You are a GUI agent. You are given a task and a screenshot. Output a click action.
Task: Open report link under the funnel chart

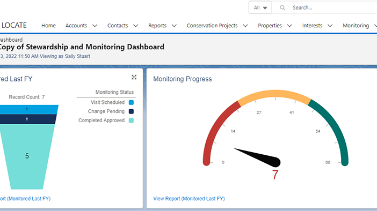[x=25, y=199]
